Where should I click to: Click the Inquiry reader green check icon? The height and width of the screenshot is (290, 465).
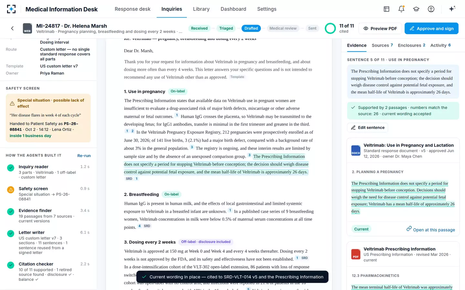[x=11, y=168]
